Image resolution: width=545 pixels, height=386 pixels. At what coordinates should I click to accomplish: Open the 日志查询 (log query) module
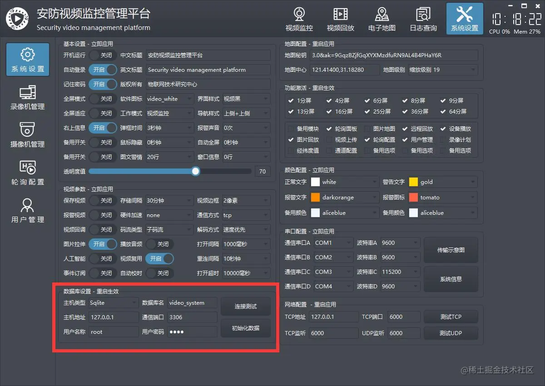pyautogui.click(x=422, y=19)
